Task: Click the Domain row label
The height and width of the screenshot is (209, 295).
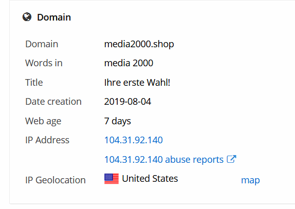Action: [42, 44]
